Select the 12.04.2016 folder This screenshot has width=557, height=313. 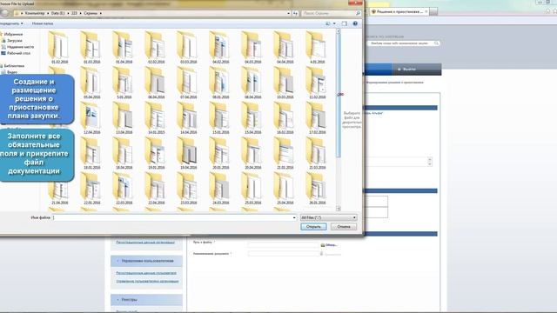pyautogui.click(x=91, y=118)
